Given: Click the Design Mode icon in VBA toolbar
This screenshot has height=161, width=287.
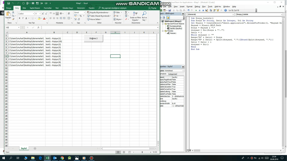Looking at the screenshot, I should tap(207, 10).
